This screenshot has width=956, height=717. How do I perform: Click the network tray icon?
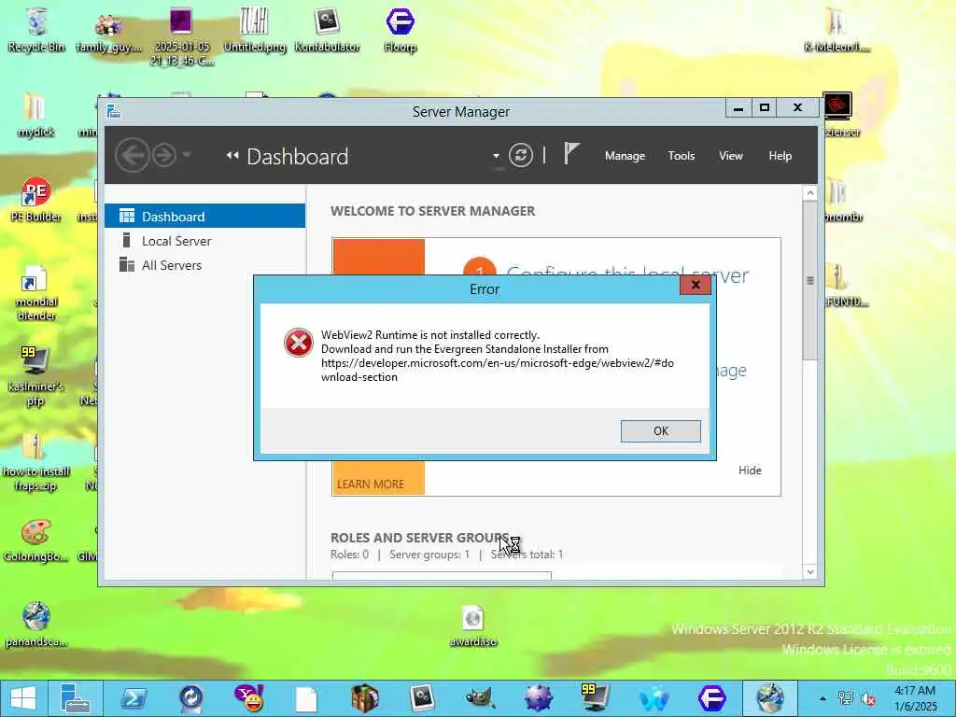(846, 698)
